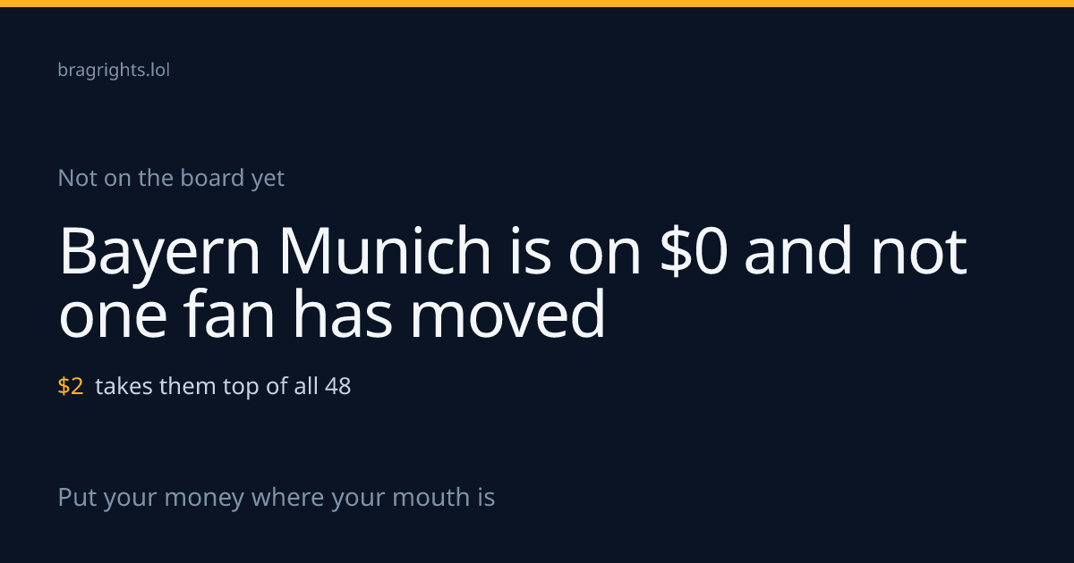Click the orange "$2" amount
The image size is (1074, 563).
(x=71, y=387)
